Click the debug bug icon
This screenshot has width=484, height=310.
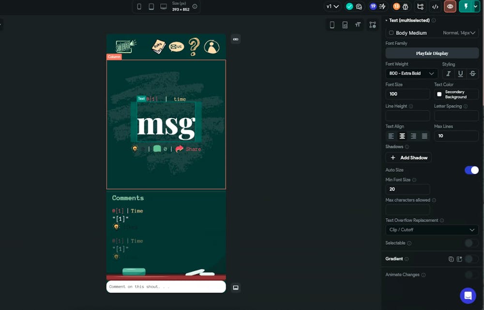[406, 7]
